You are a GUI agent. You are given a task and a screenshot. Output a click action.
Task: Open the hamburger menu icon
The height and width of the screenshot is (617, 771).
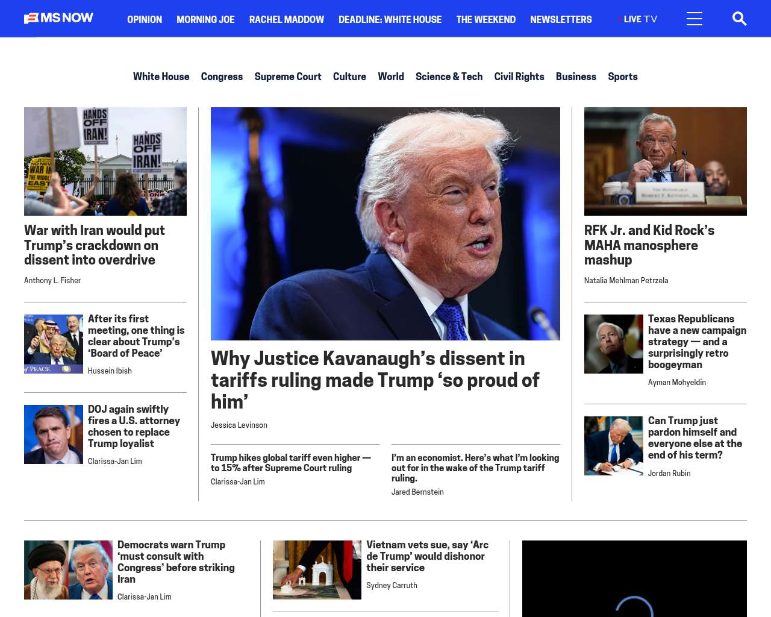pos(694,19)
